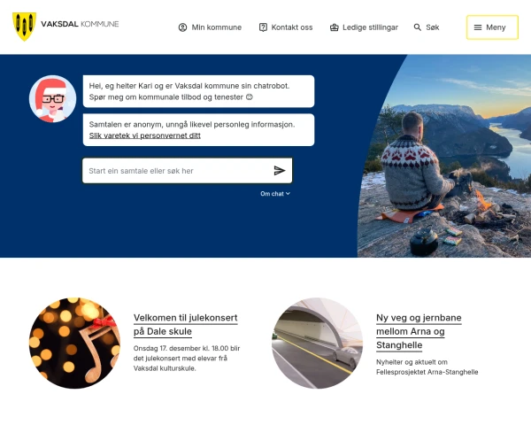This screenshot has height=425, width=531.
Task: Click the question mark icon beside Kontakt oss
Action: click(263, 27)
